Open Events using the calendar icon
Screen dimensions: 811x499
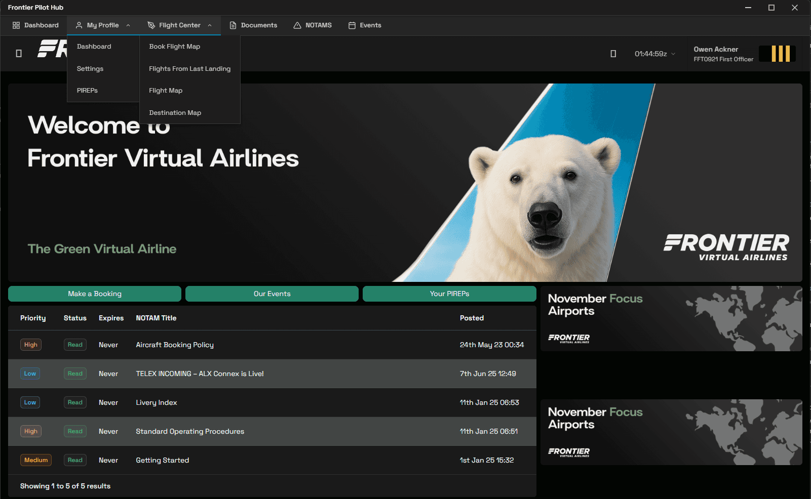click(352, 25)
